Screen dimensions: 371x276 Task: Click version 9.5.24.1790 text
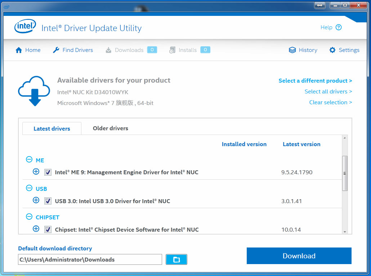click(297, 172)
